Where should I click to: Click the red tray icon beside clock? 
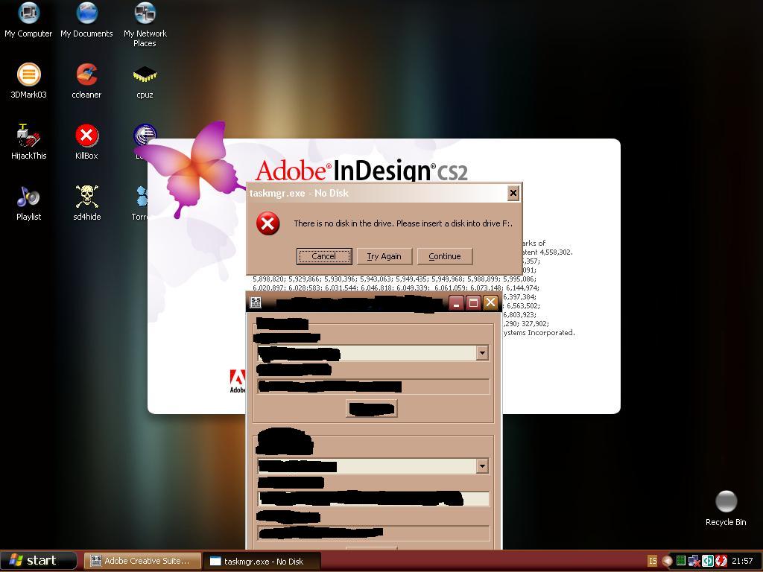click(721, 561)
